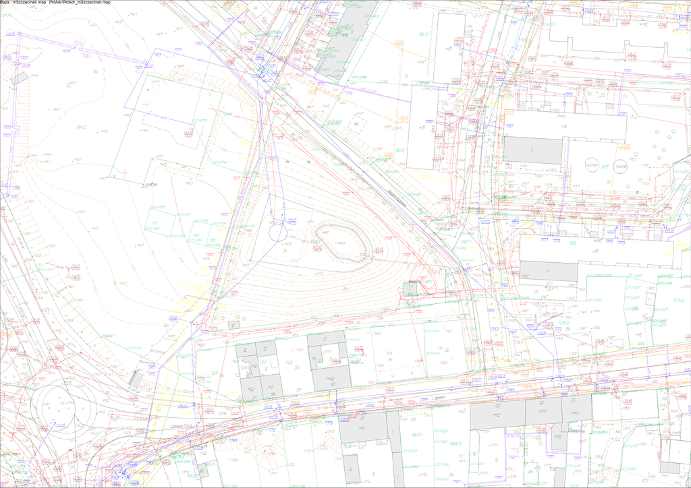The image size is (691, 488).
Task: Select the building m2 number 30
Action: 331,382
